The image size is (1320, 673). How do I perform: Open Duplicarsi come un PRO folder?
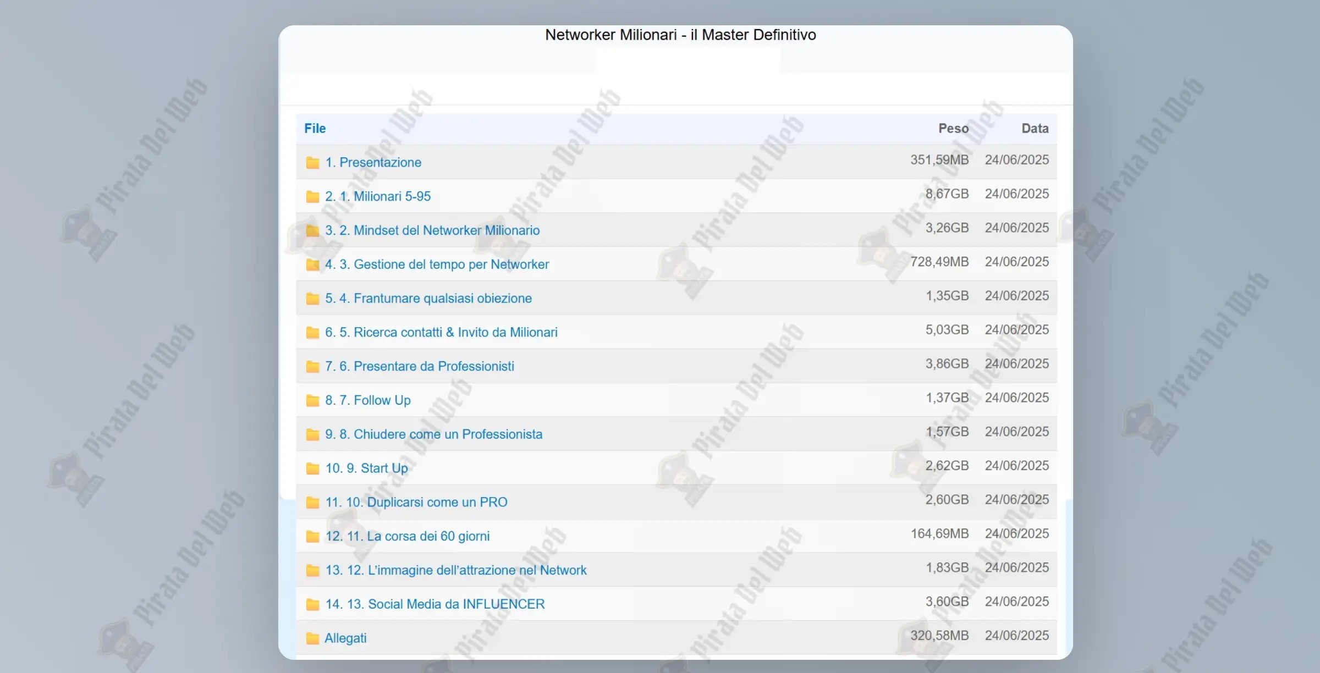click(x=416, y=503)
